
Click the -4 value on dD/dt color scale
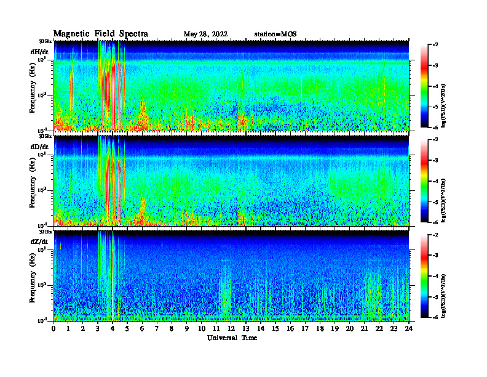pos(435,181)
